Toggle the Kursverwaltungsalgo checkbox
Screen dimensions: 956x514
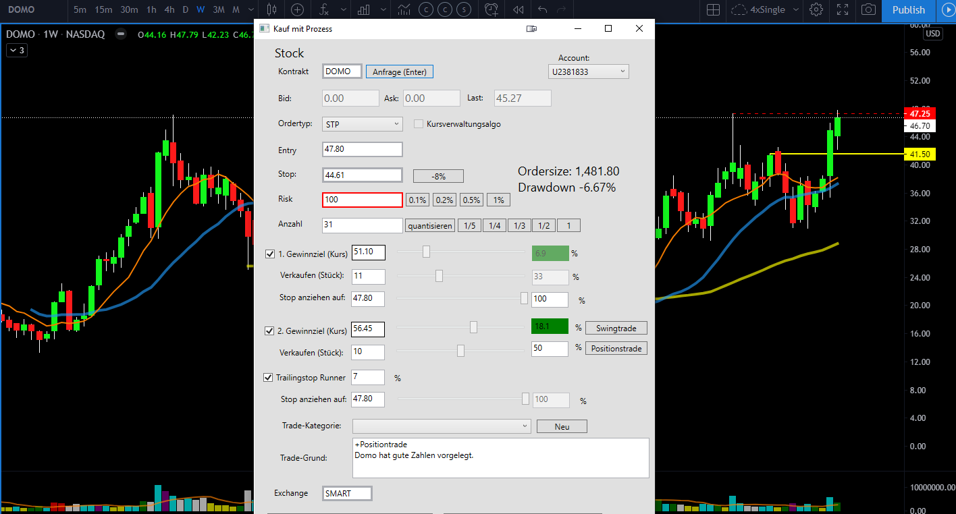click(419, 124)
